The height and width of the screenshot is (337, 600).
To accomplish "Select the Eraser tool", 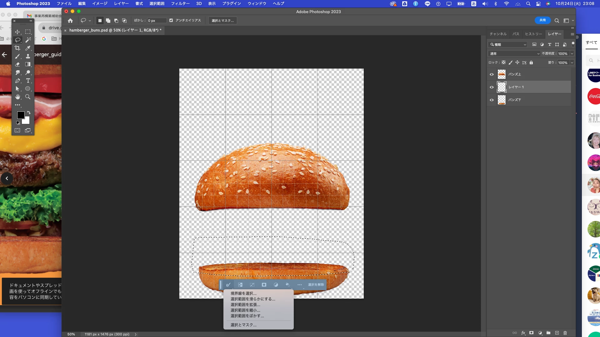I will point(17,64).
